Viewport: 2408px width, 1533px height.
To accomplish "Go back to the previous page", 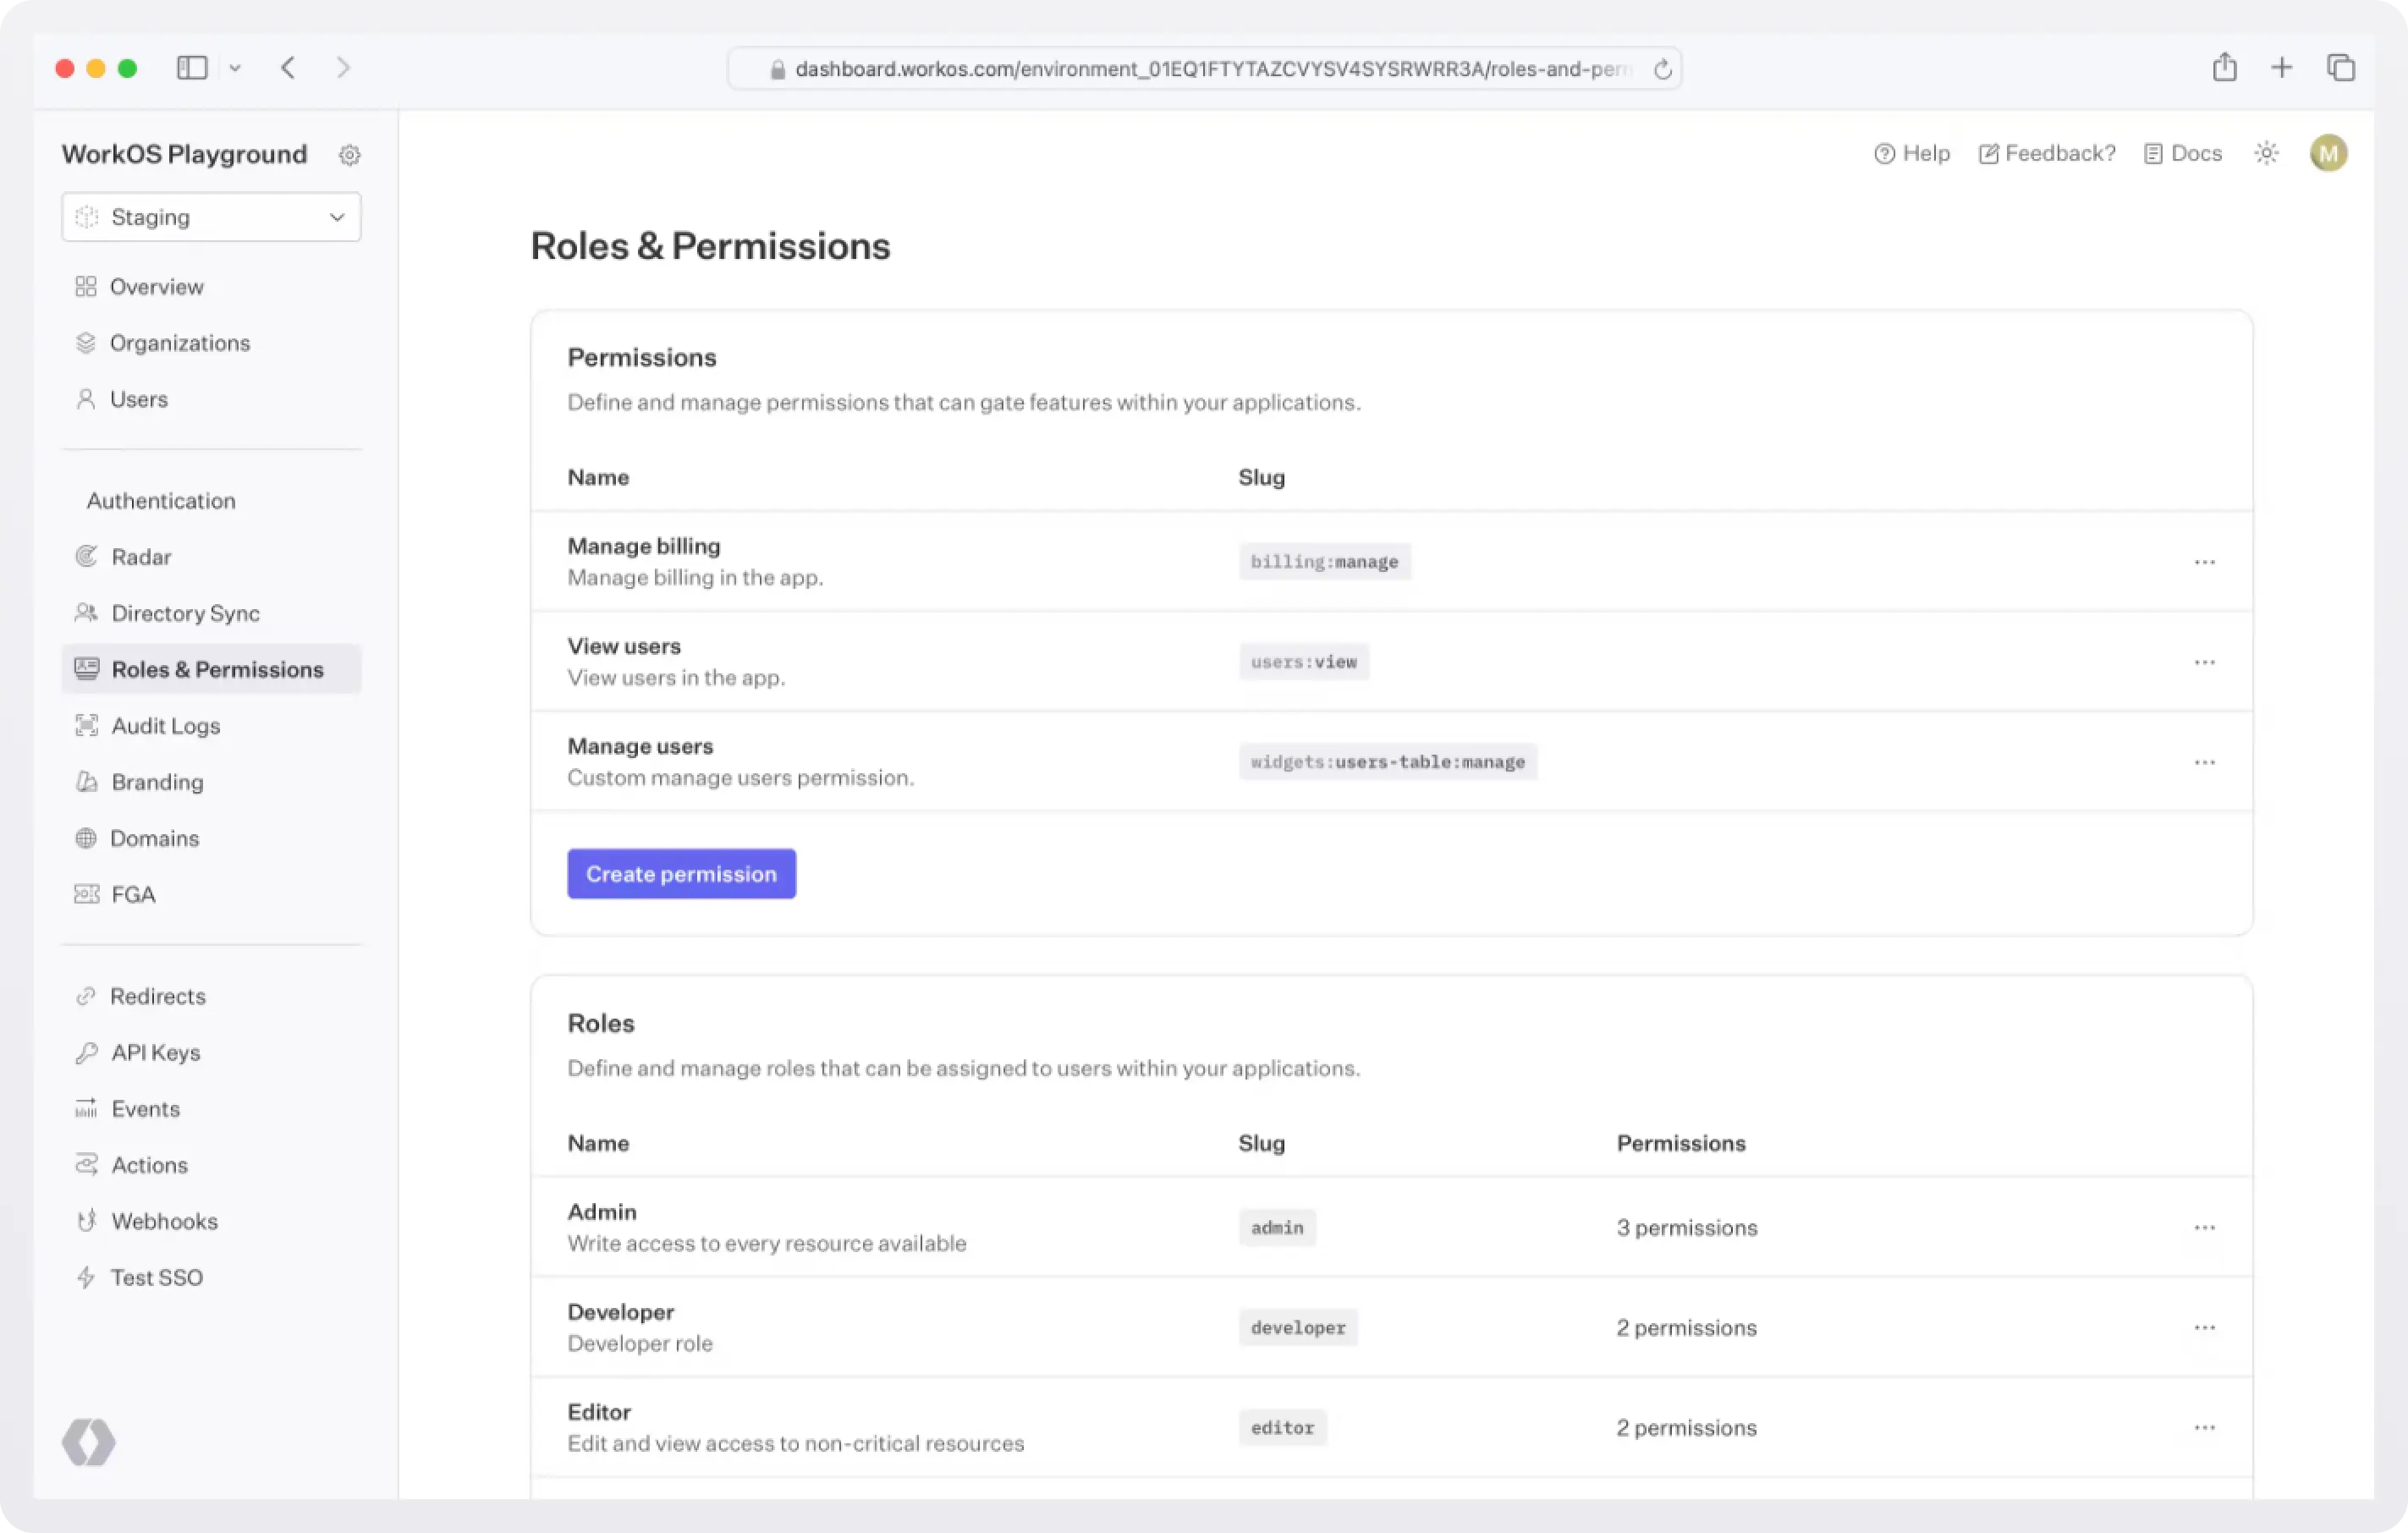I will click(x=288, y=68).
